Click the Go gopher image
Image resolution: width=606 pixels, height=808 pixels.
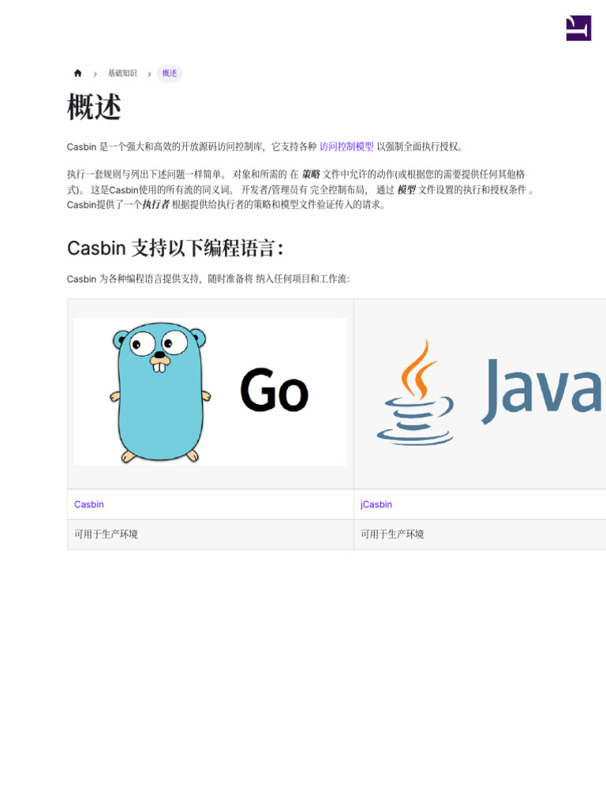coord(210,391)
